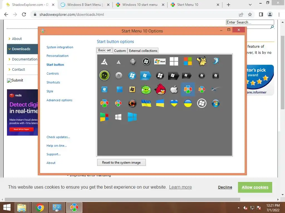Click the browser horizontal scrollbar
285x213 pixels.
coord(122,199)
